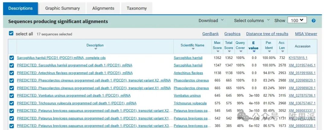
Task: Open Antechinus flavipes scientific name link
Action: (x=188, y=73)
